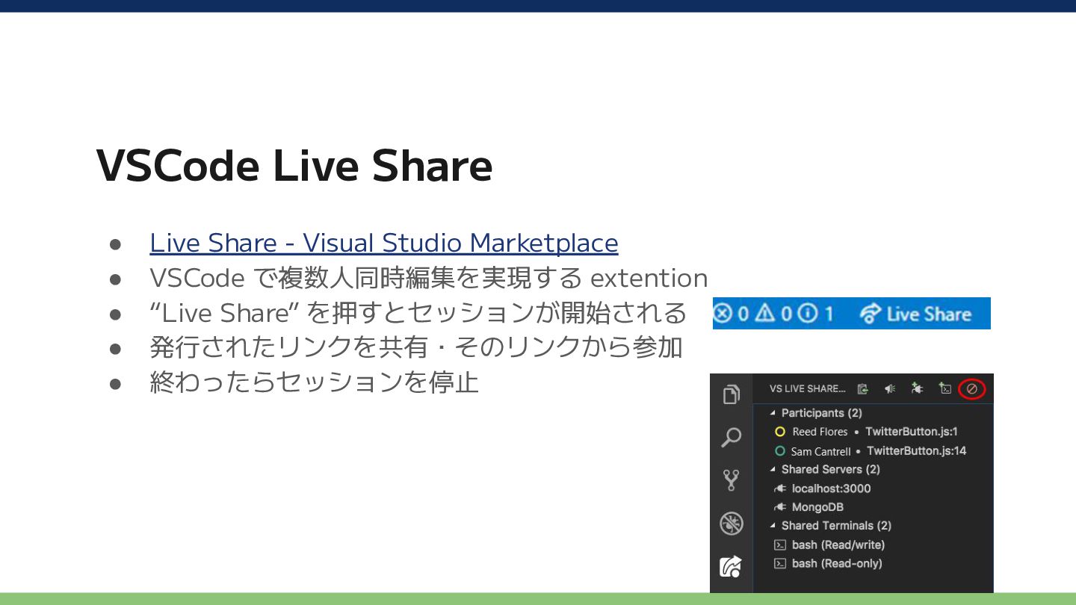1076x605 pixels.
Task: Click the bullet text starting with 発行されたリンク
Action: 416,347
